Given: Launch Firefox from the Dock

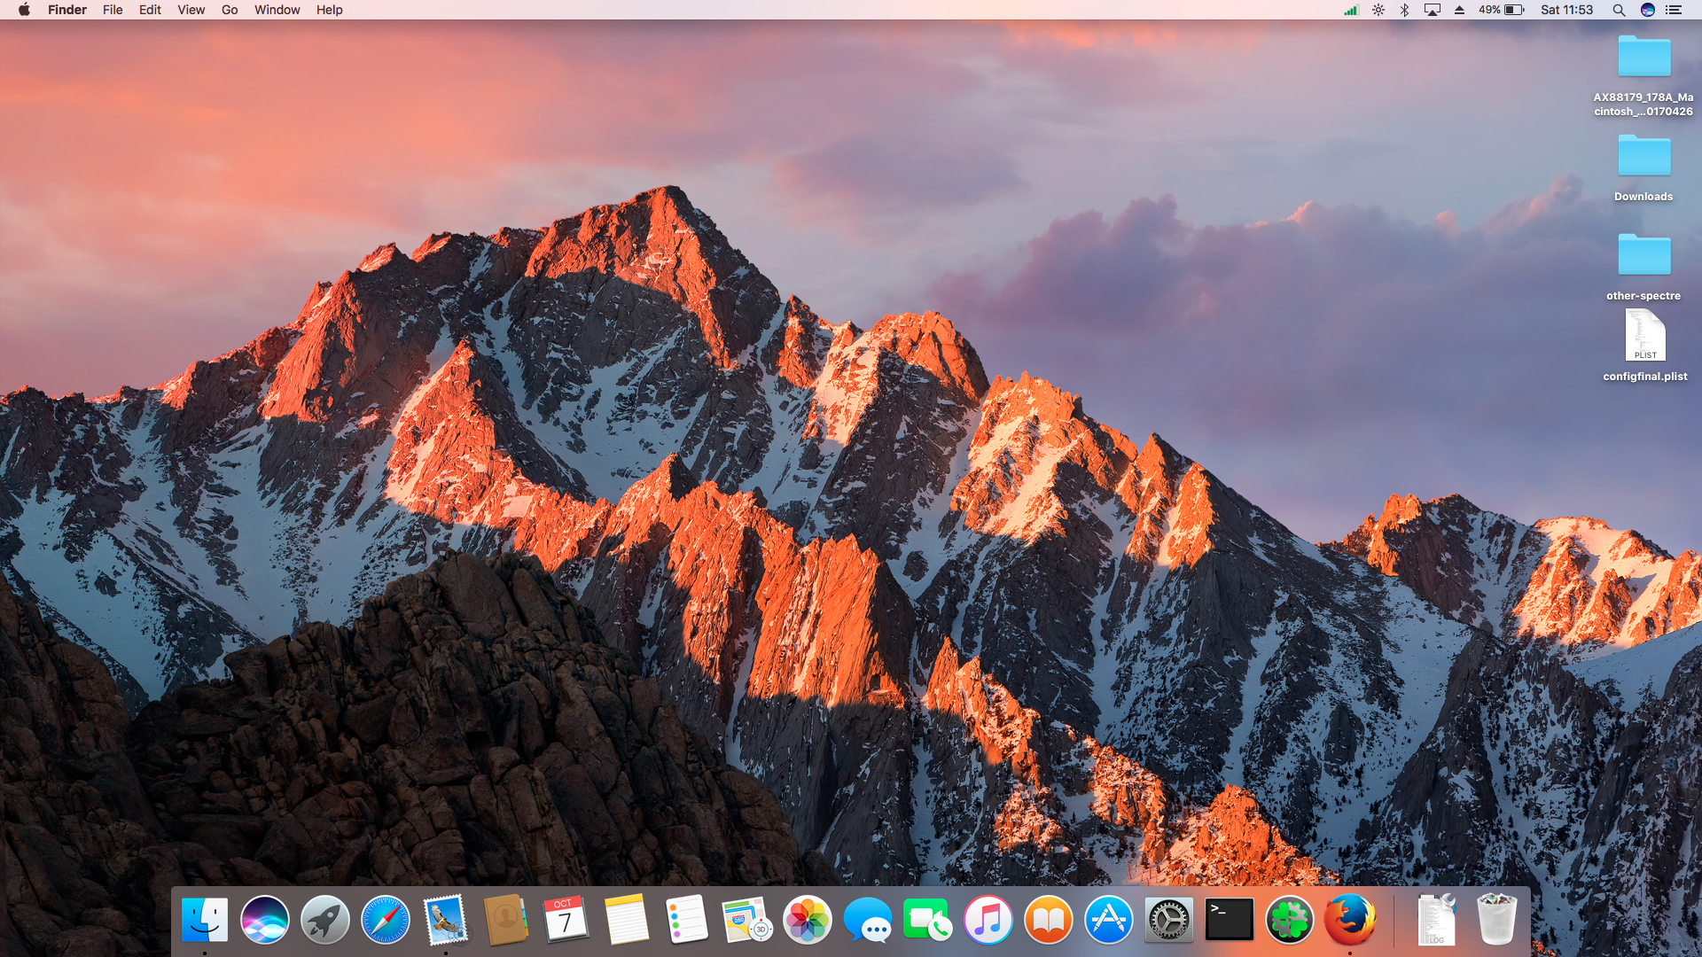Looking at the screenshot, I should [1349, 920].
